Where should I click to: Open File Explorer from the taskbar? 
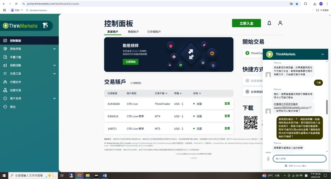(x=88, y=175)
